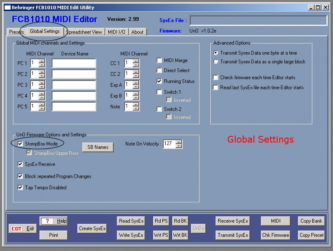Click the PC 3 Device Name field
This screenshot has height=251, width=333.
click(74, 85)
